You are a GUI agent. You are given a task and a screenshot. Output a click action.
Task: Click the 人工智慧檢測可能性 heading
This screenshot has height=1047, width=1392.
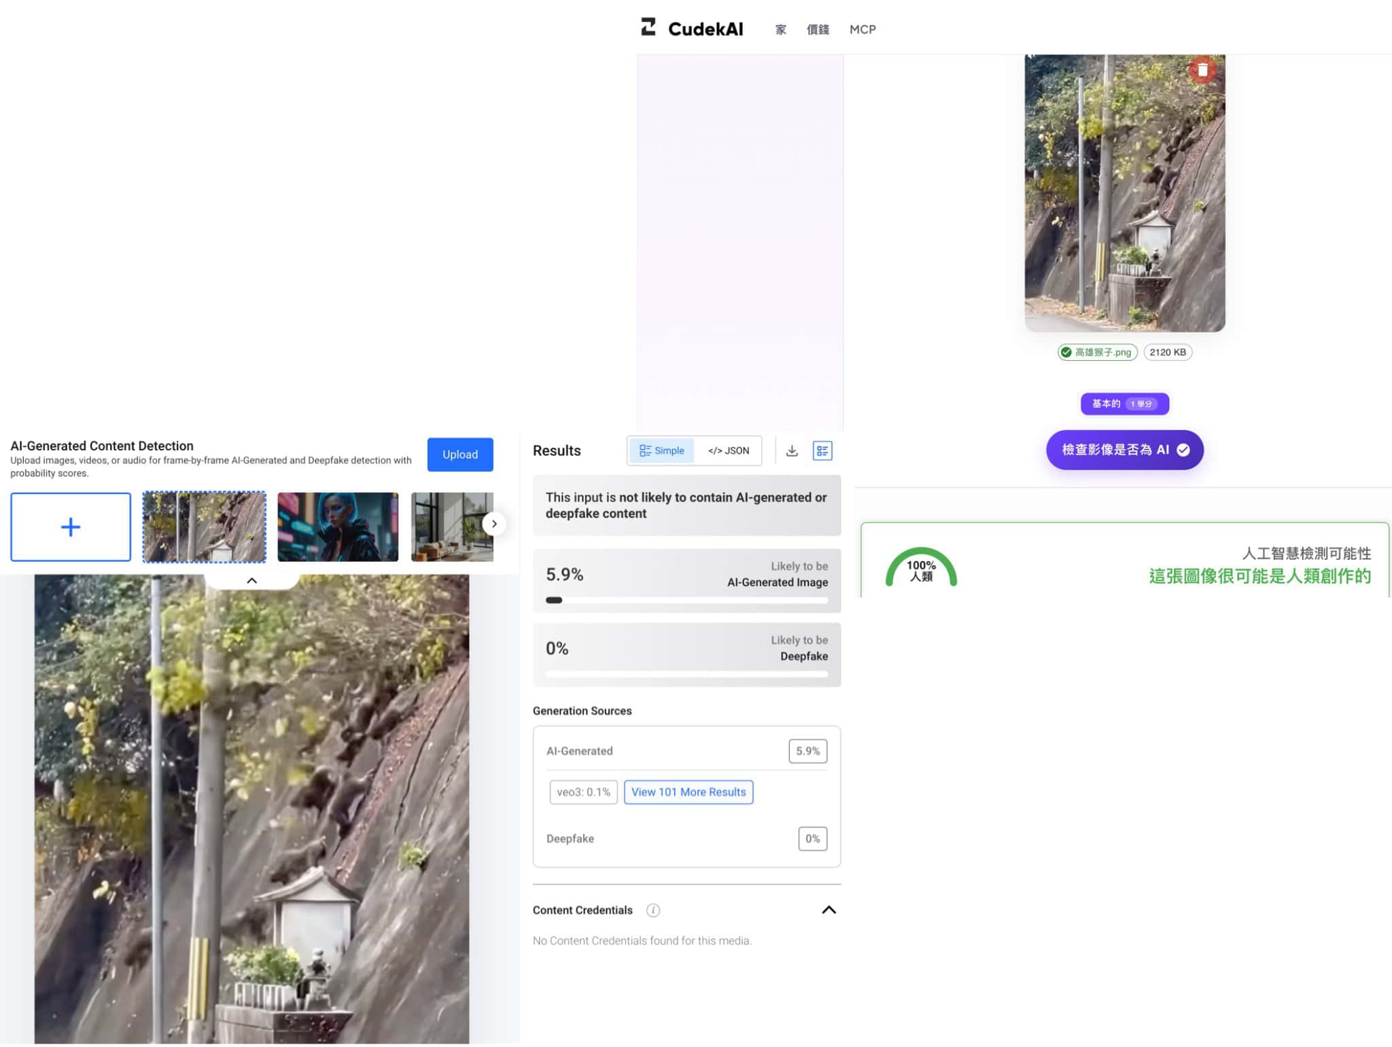click(x=1306, y=553)
